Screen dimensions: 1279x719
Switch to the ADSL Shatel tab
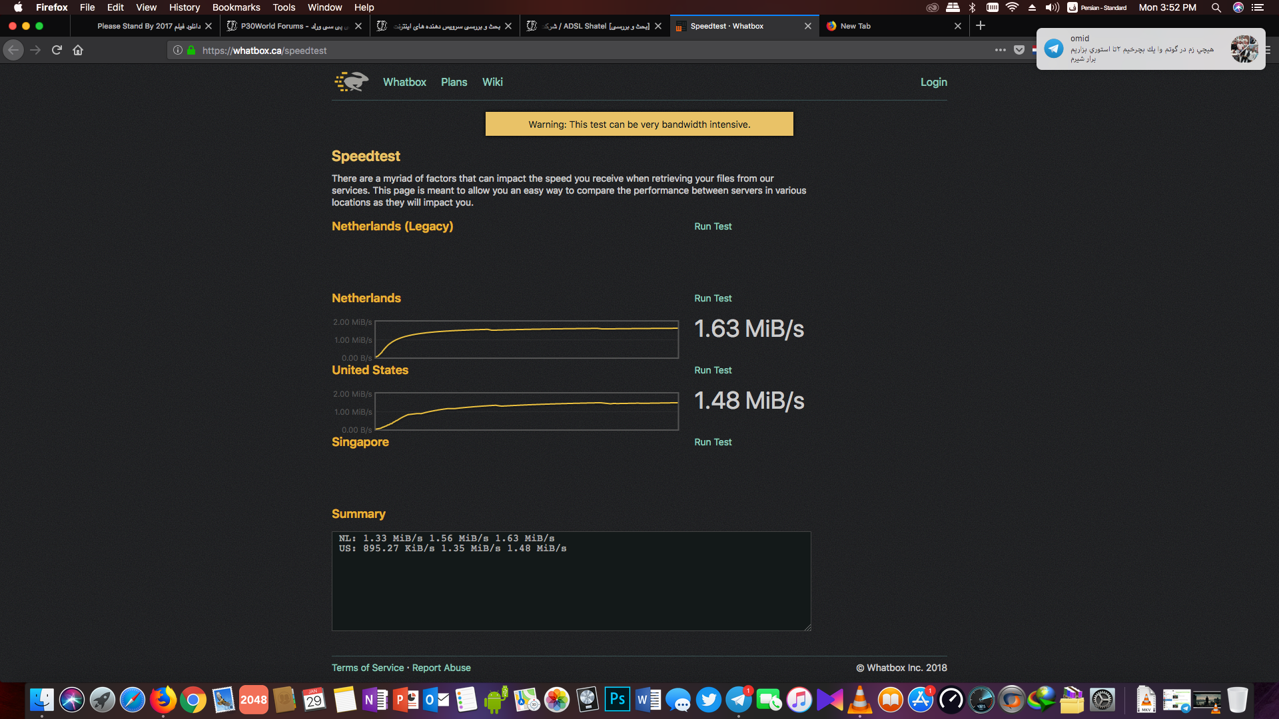[594, 26]
